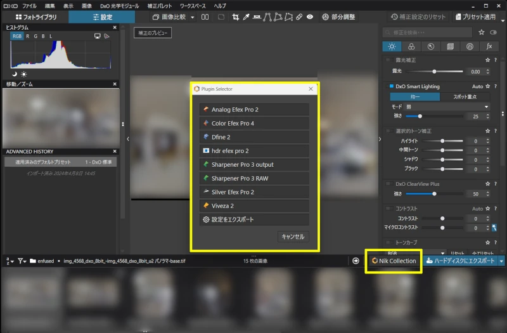Click the histogram monitor gamut icon
This screenshot has width=507, height=333.
click(x=98, y=37)
